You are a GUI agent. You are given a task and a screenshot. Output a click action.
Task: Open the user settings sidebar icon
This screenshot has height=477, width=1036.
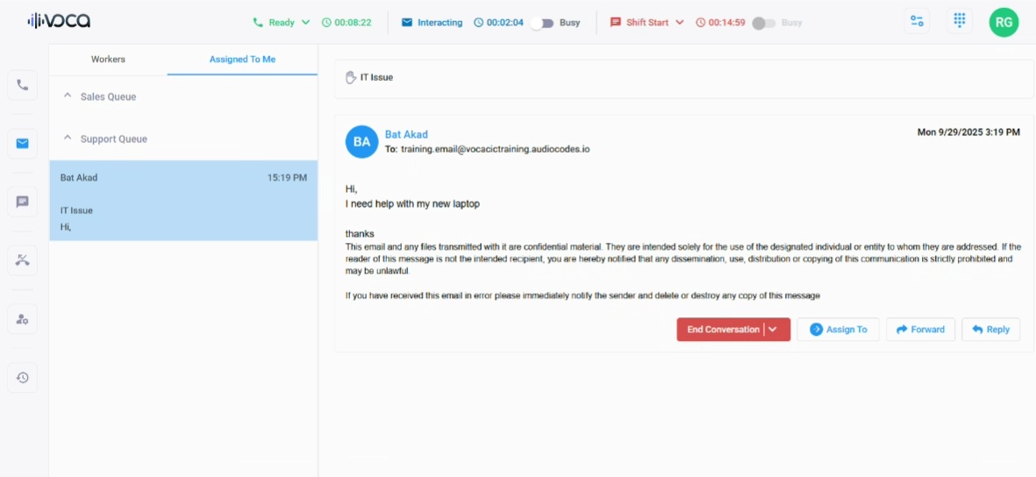[23, 319]
